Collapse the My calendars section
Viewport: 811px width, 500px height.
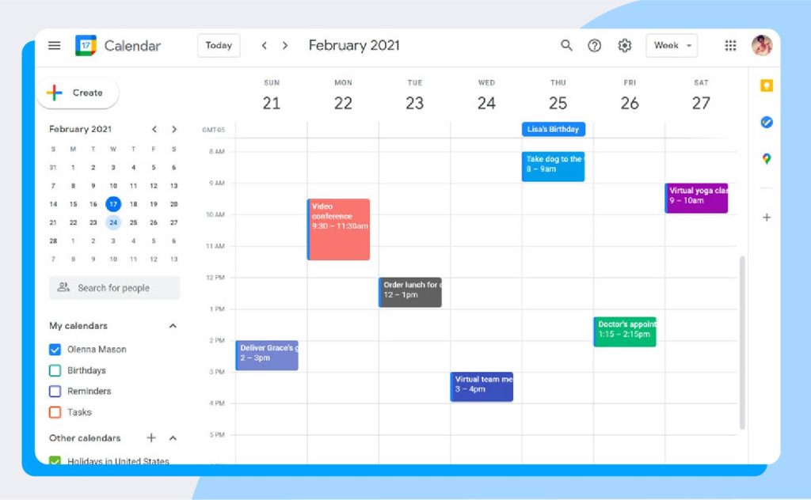pos(173,325)
